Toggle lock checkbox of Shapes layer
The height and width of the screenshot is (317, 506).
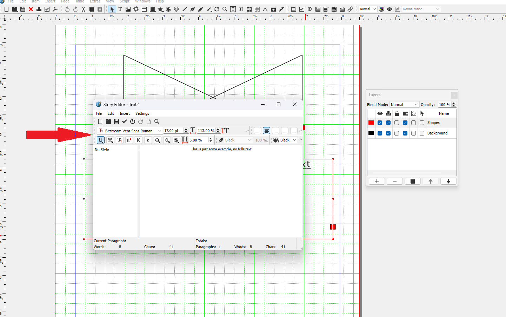397,123
